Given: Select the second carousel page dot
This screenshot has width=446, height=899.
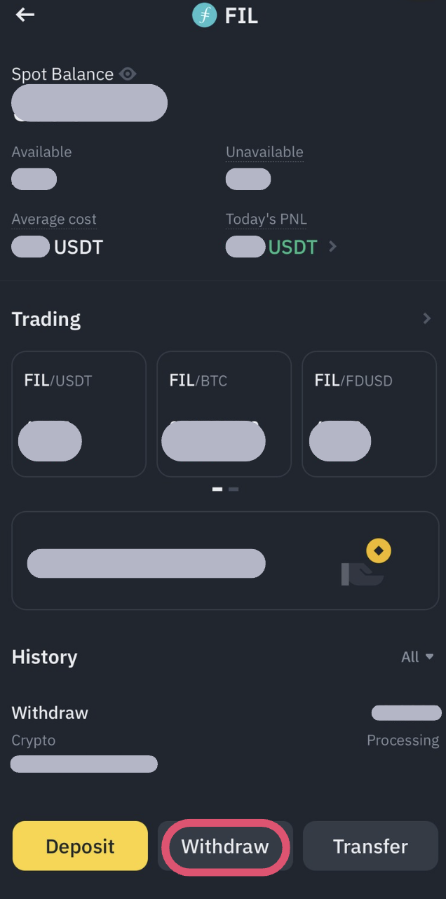Looking at the screenshot, I should tap(234, 489).
